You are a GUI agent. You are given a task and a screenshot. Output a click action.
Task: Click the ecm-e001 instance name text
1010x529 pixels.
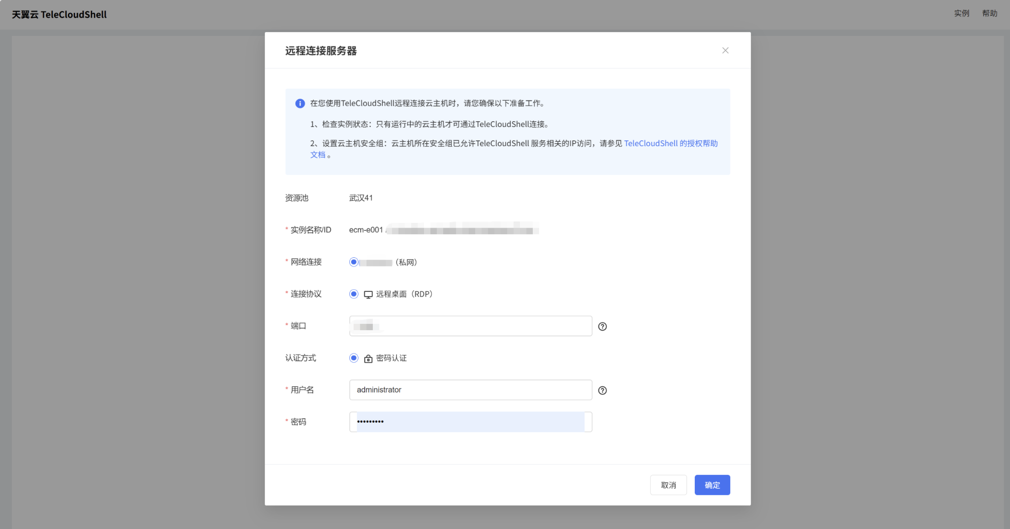[366, 230]
